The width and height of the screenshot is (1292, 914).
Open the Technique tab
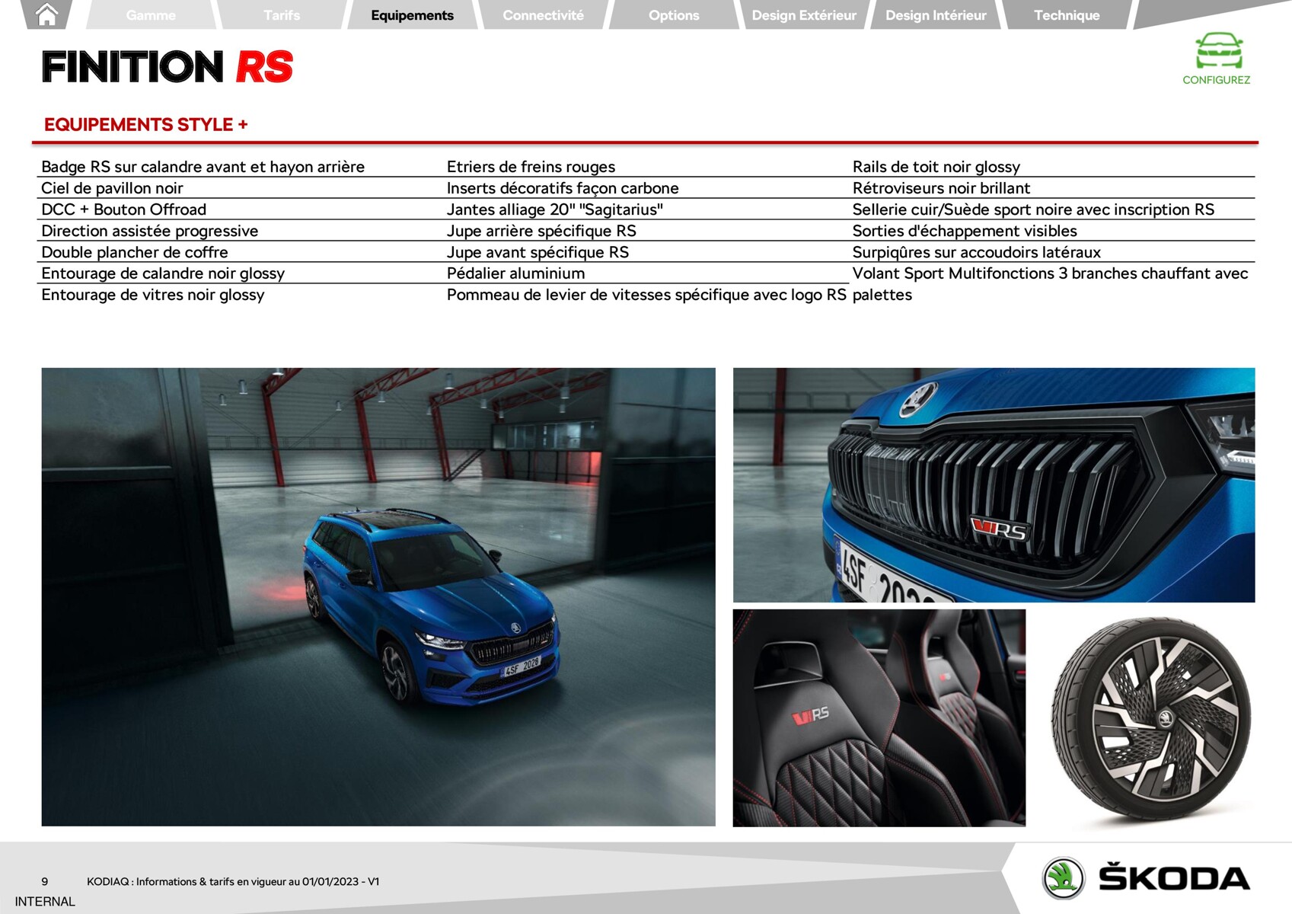tap(1067, 15)
